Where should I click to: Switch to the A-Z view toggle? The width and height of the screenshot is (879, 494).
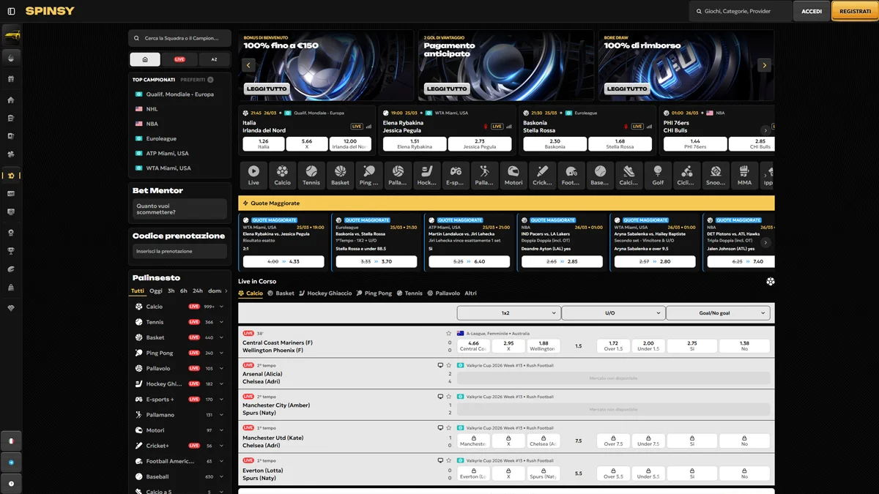point(214,59)
